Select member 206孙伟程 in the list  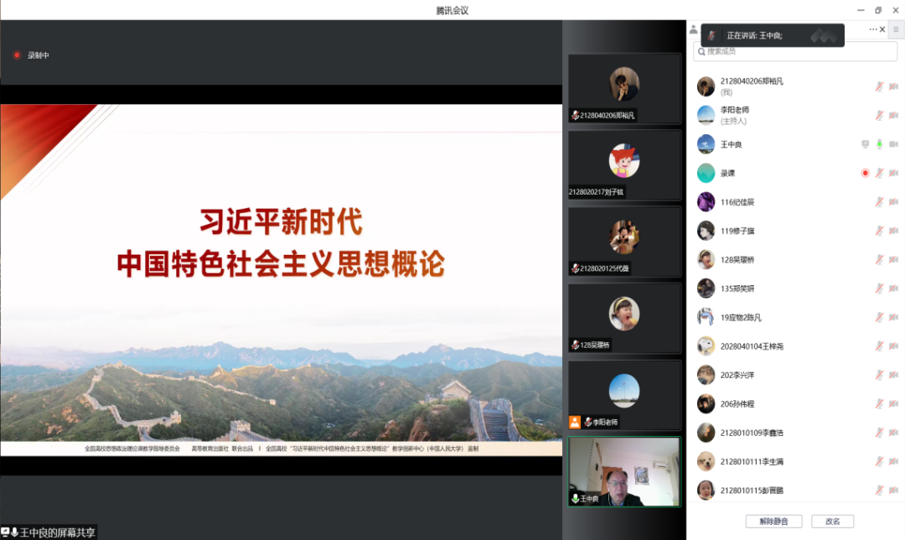(737, 404)
